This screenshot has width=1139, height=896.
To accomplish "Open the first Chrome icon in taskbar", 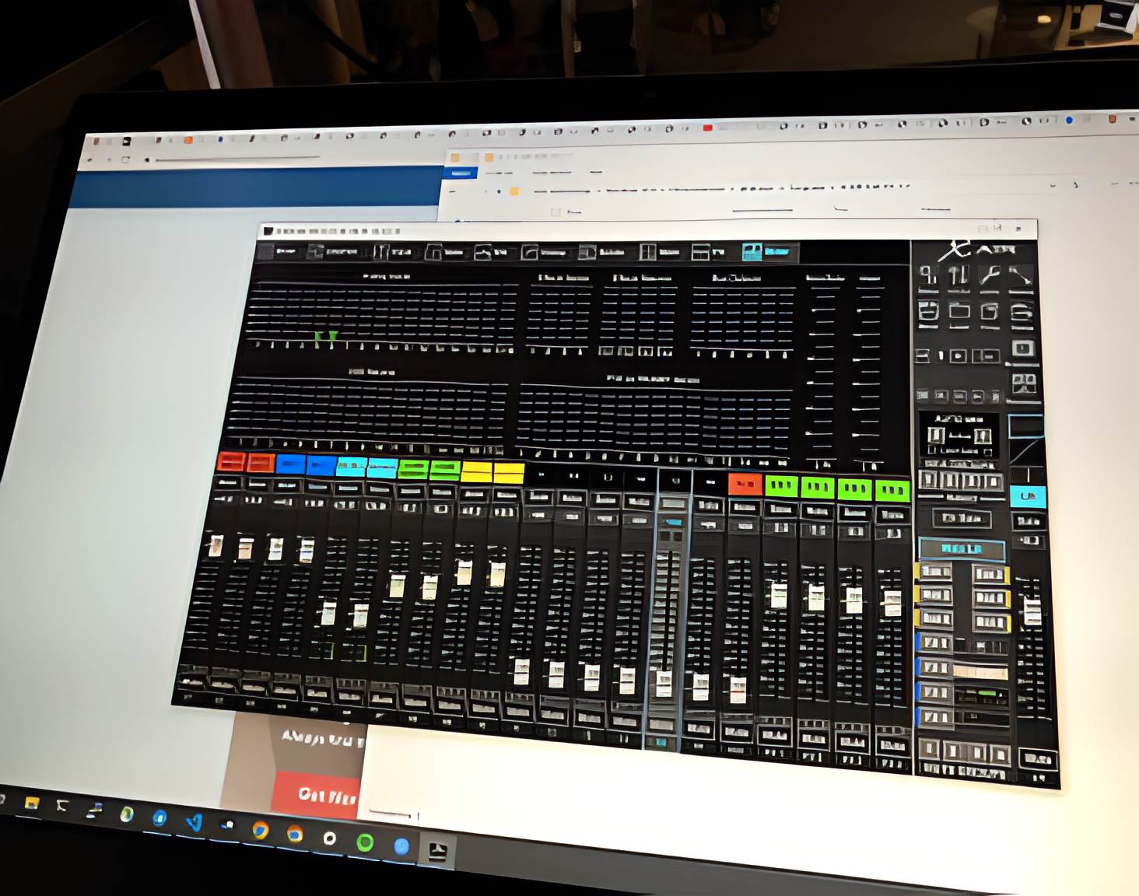I will click(x=261, y=830).
